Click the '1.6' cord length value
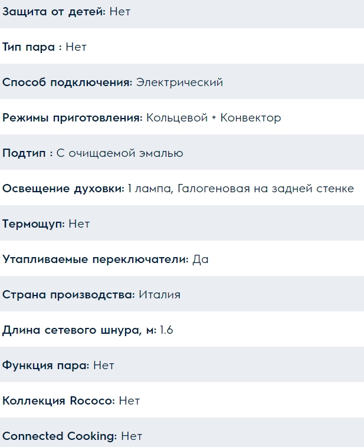 tap(166, 330)
